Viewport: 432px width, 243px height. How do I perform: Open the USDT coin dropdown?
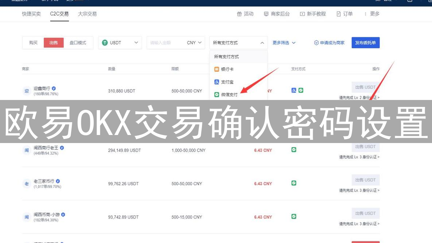(x=120, y=43)
